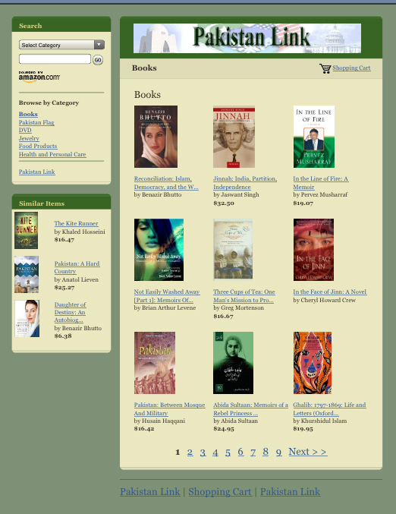Image resolution: width=396 pixels, height=514 pixels.
Task: Open the Shopping Cart footer link
Action: pos(220,492)
